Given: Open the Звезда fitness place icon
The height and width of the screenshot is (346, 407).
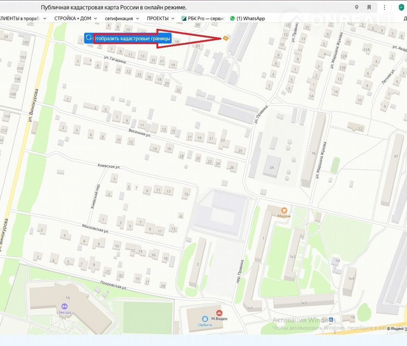Looking at the screenshot, I should [x=64, y=306].
